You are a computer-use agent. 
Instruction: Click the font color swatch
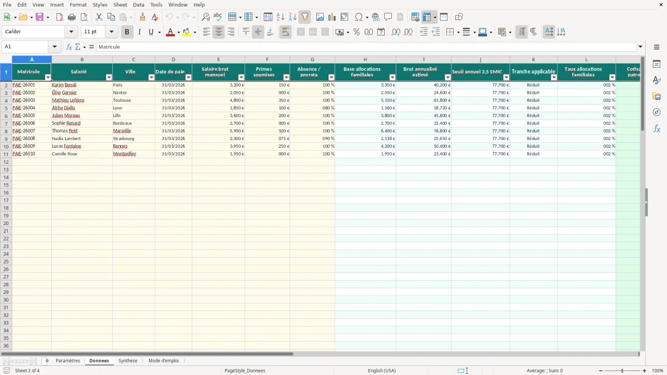(x=170, y=32)
